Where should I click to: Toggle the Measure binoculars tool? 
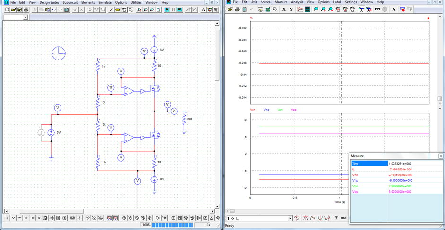361,9
